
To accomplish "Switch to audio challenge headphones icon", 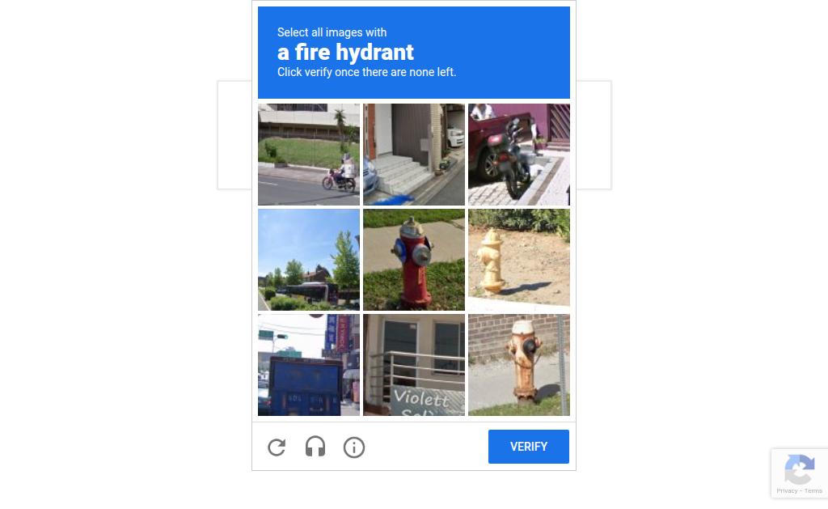I will point(315,447).
